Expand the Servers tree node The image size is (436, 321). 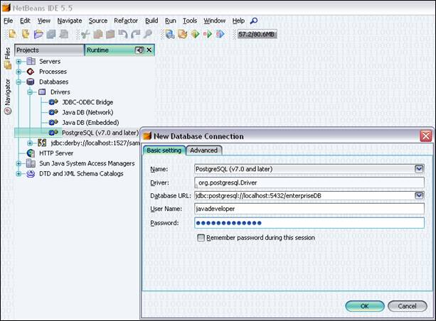pos(18,61)
